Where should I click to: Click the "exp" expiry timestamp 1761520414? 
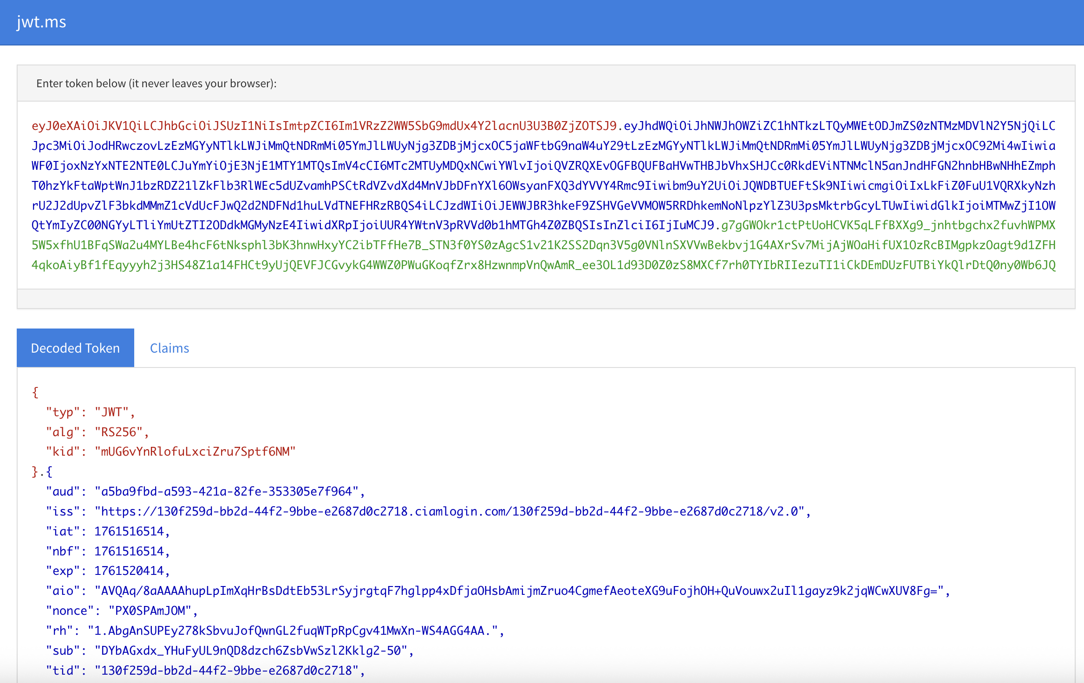(x=129, y=571)
